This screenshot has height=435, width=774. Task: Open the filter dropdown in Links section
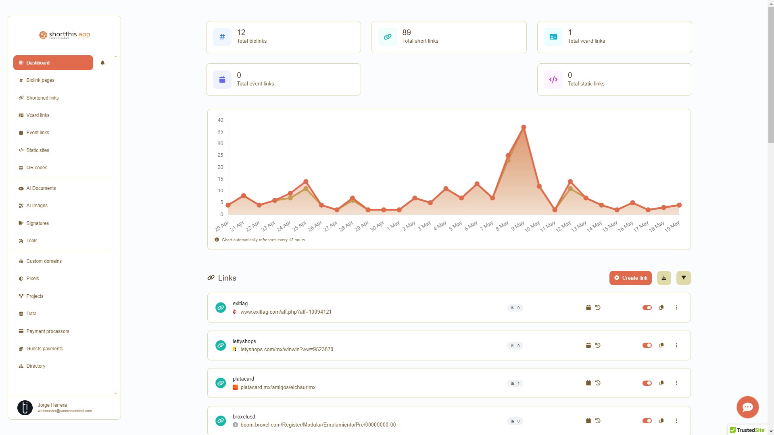coord(683,278)
